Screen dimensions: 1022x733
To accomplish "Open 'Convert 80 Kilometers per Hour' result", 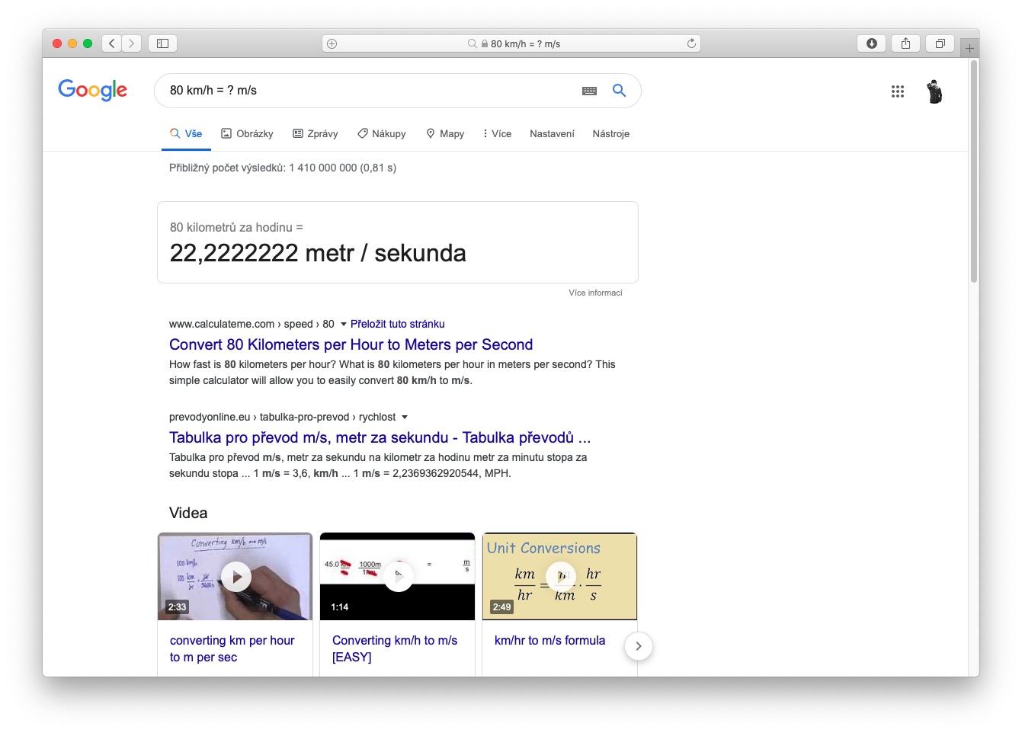I will [x=351, y=344].
